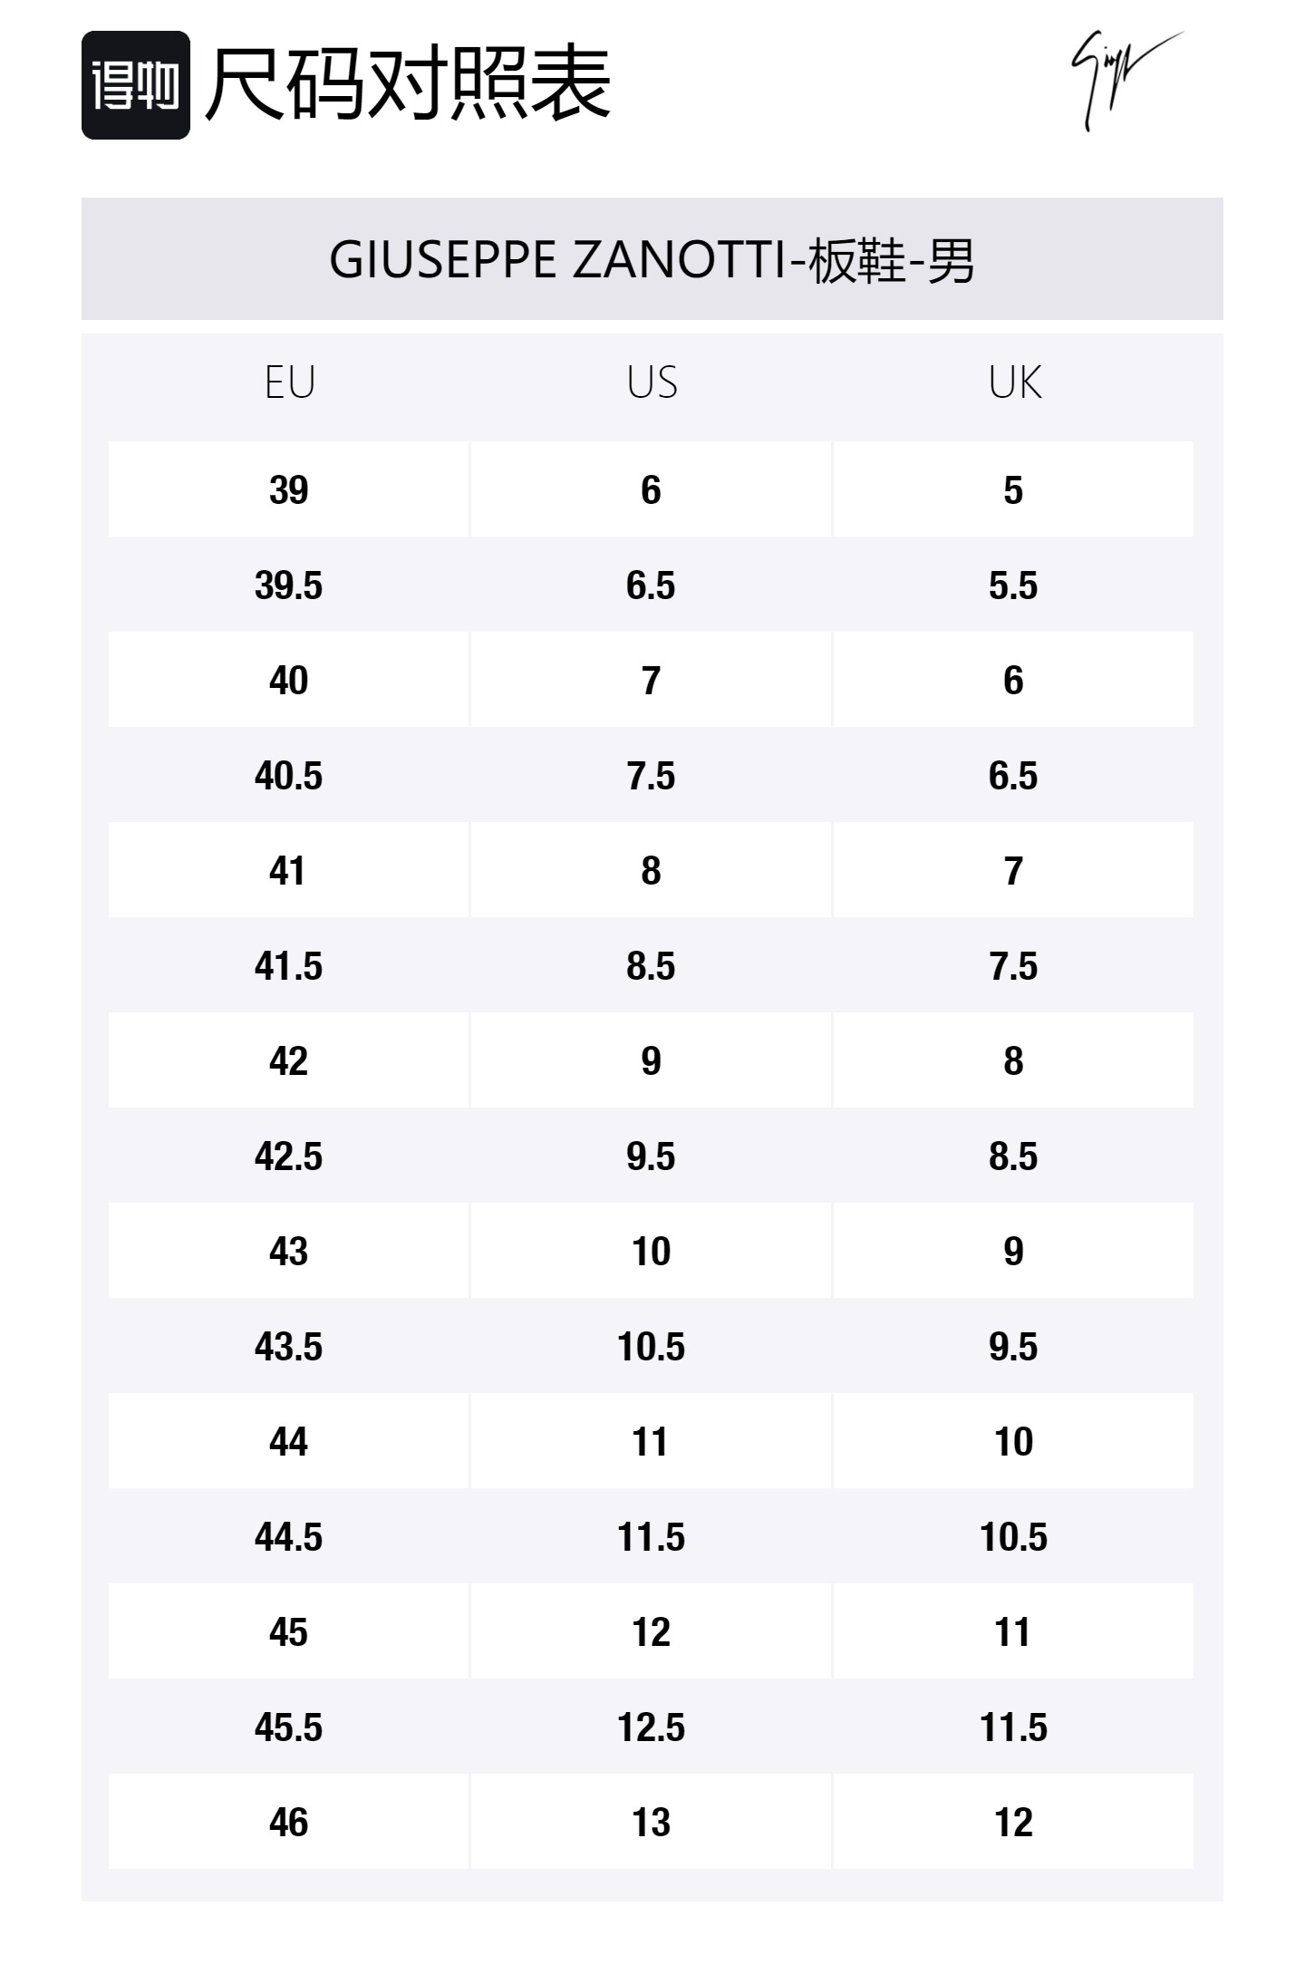Pick the UK size 6 cell
Image resolution: width=1305 pixels, height=1974 pixels.
1013,680
